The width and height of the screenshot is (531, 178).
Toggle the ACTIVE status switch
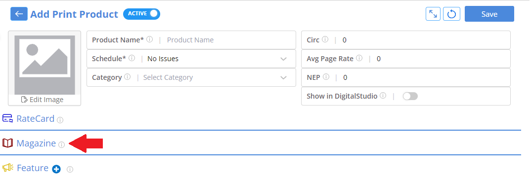(x=141, y=14)
